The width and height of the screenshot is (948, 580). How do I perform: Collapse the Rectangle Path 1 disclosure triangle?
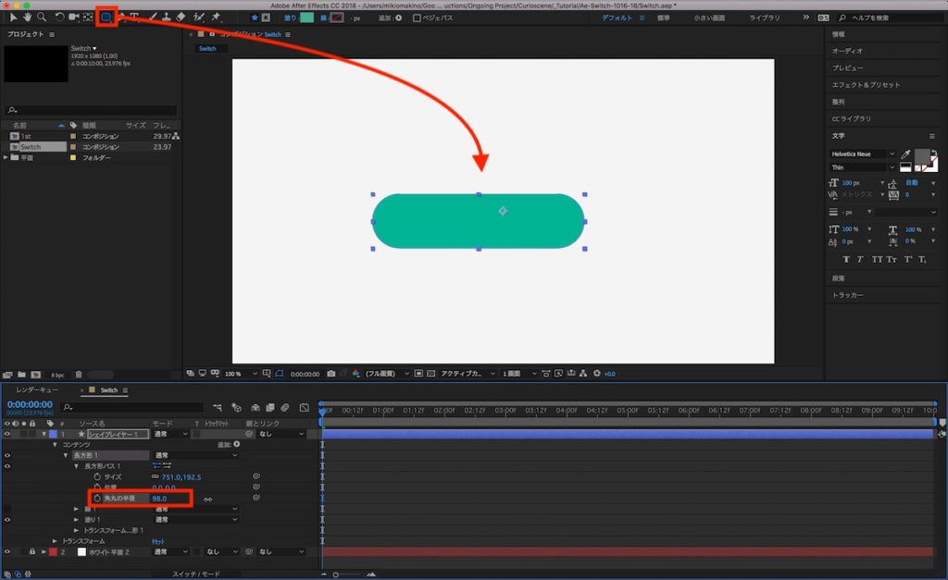(77, 466)
